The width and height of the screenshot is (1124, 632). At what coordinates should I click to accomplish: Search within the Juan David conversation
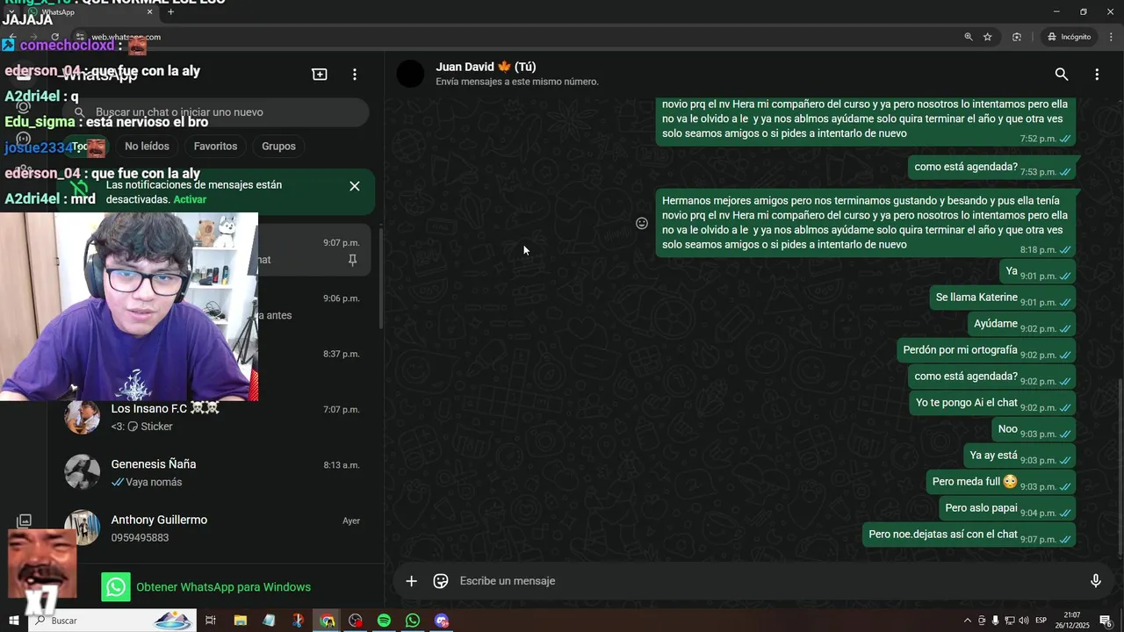coord(1062,75)
